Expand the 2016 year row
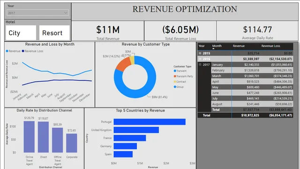 pos(200,59)
